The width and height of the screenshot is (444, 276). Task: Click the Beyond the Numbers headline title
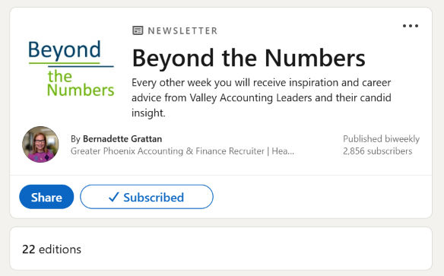pyautogui.click(x=249, y=59)
